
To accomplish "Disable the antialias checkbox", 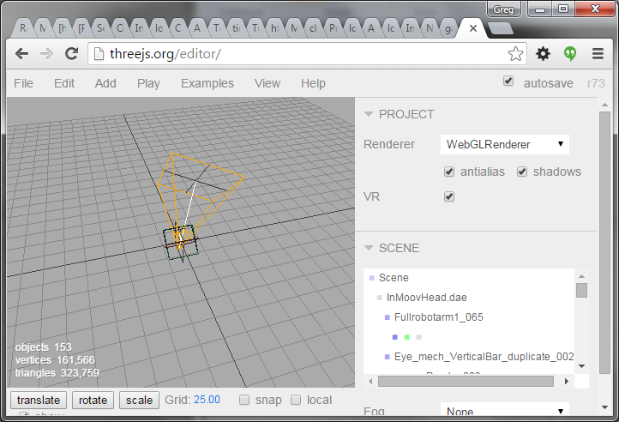I will pos(449,172).
